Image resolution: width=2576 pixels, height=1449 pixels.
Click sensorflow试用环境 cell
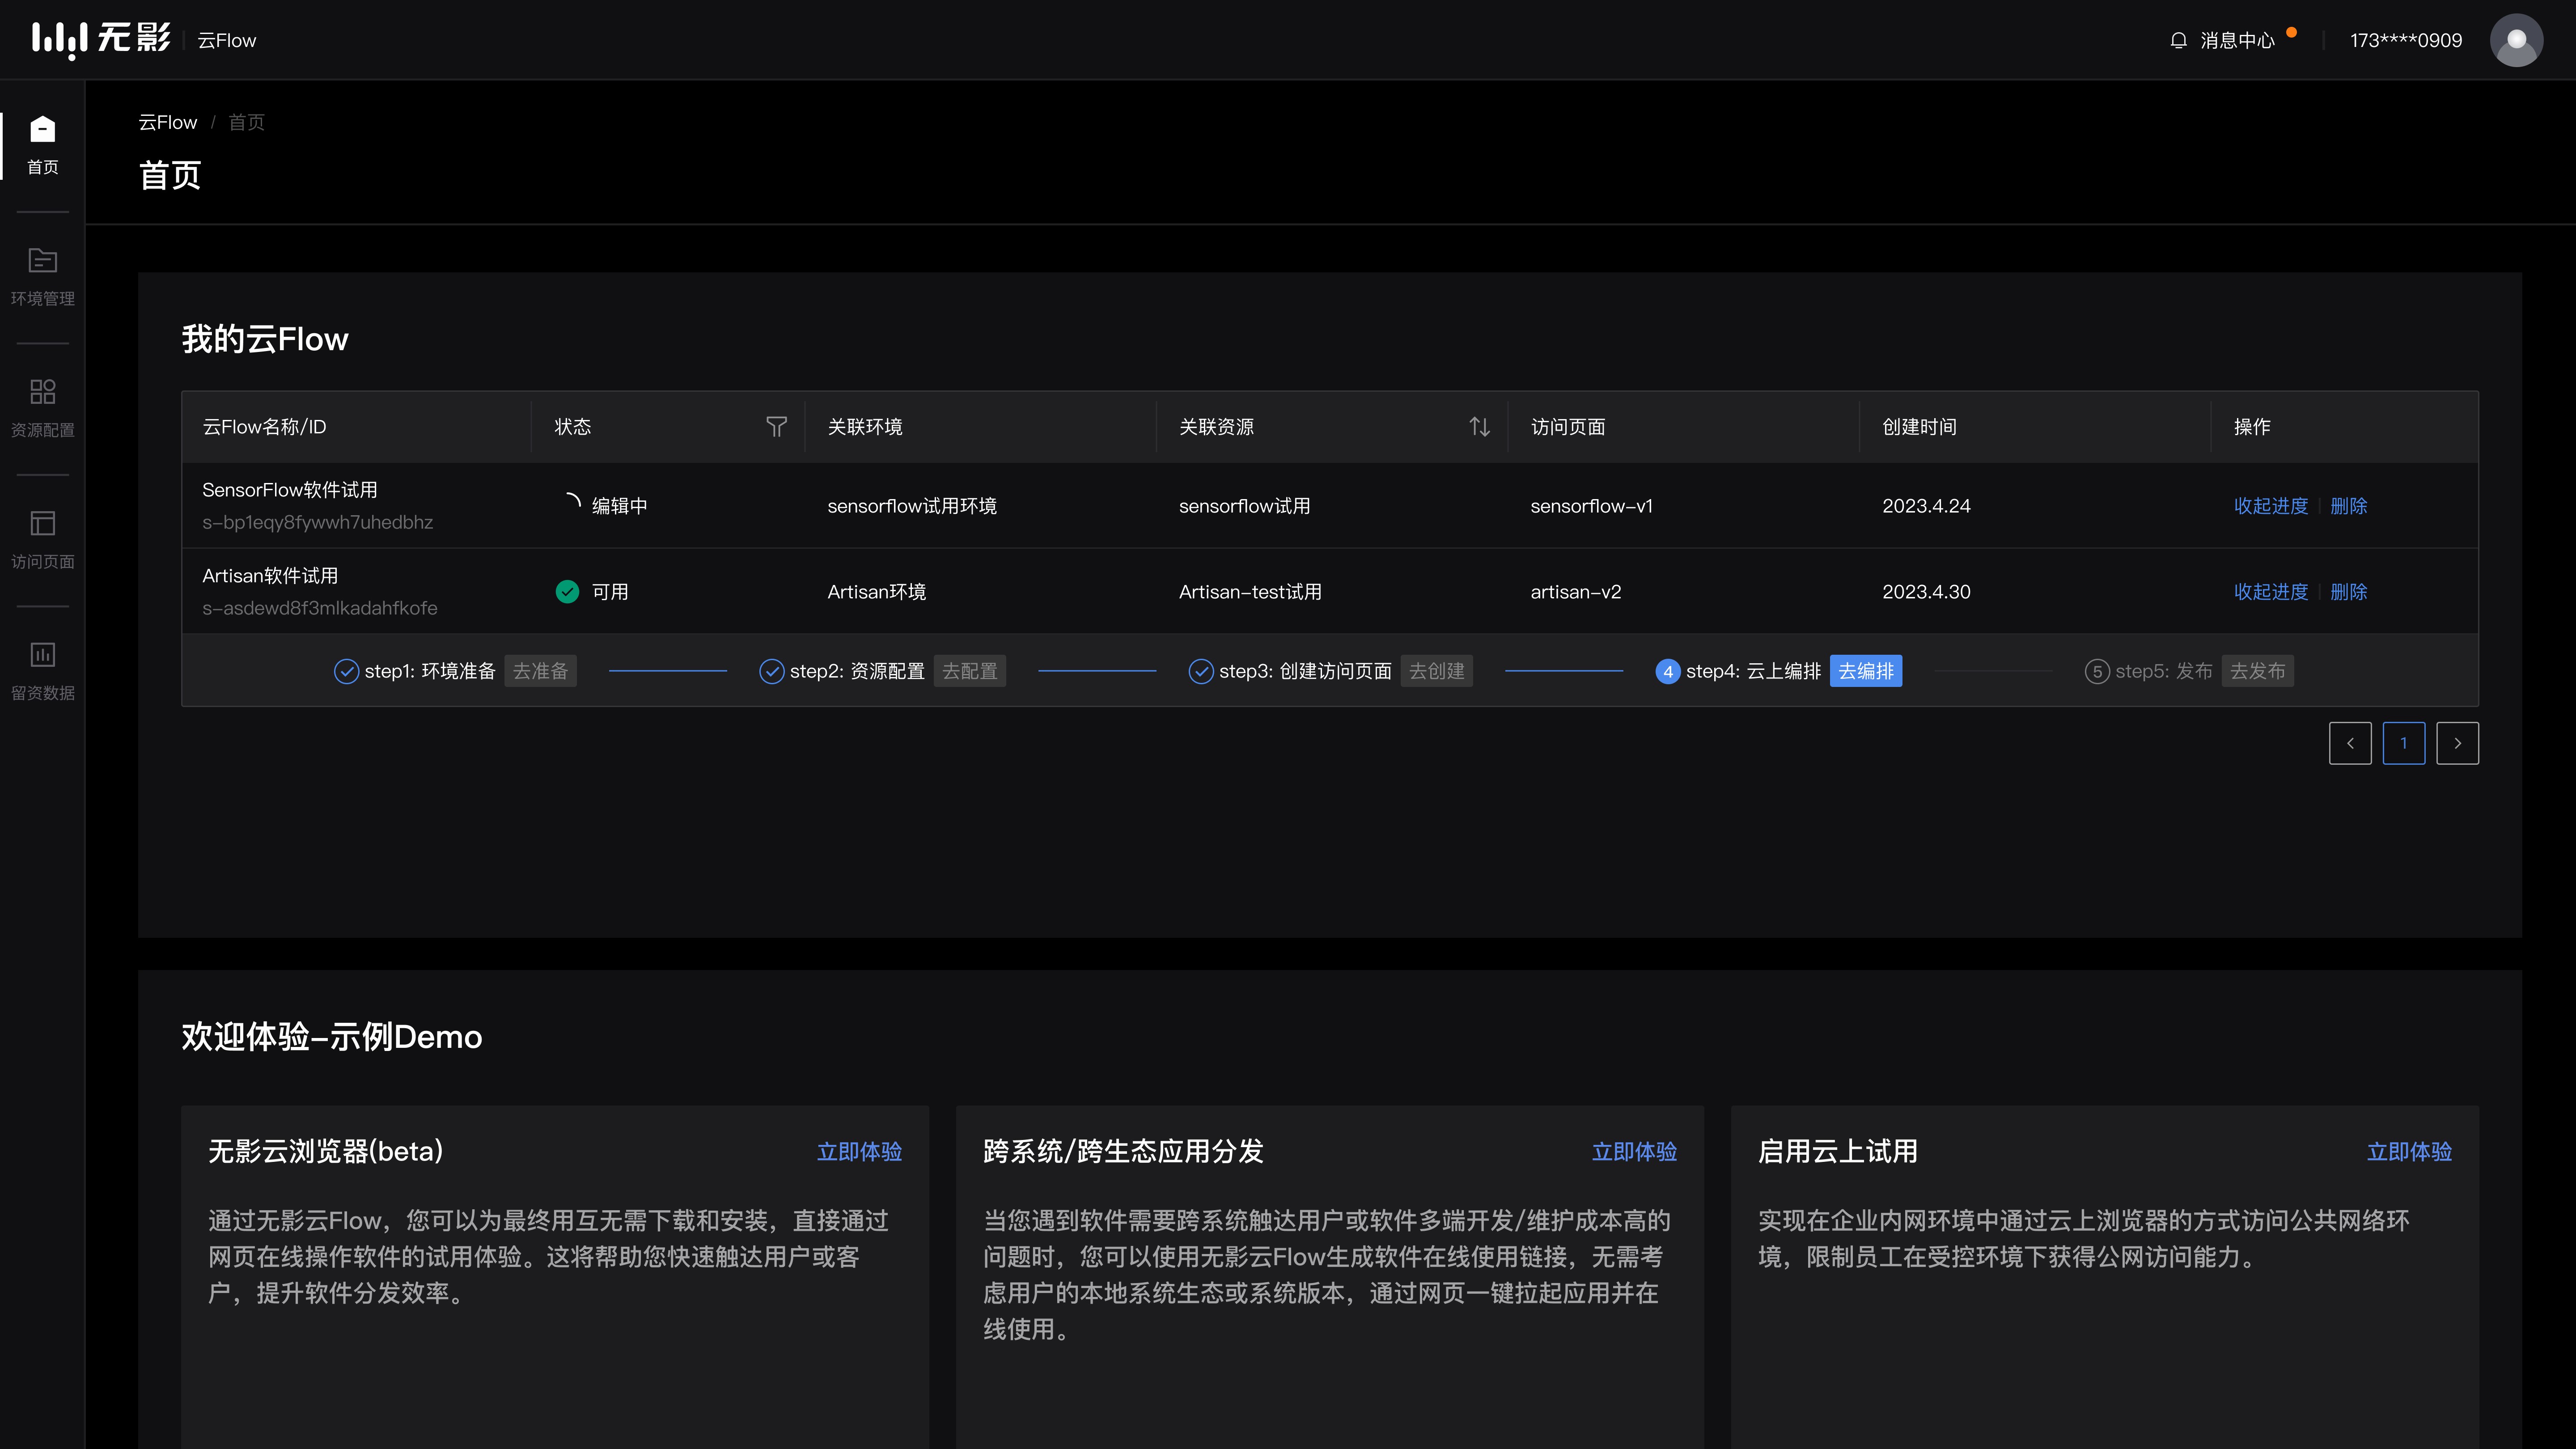(912, 506)
